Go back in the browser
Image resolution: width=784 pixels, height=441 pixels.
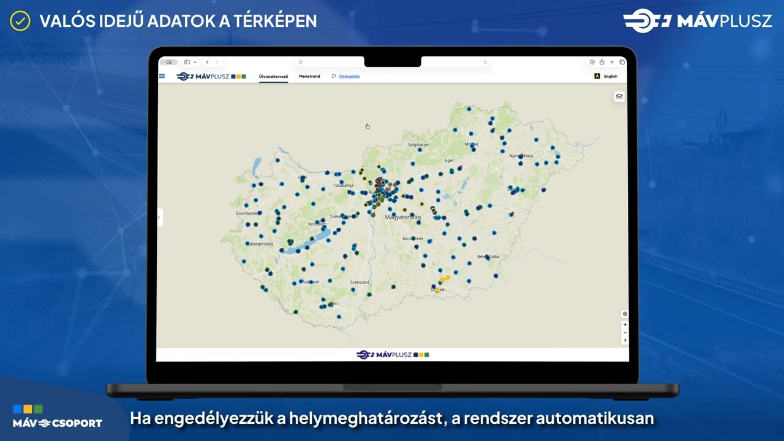pos(207,62)
